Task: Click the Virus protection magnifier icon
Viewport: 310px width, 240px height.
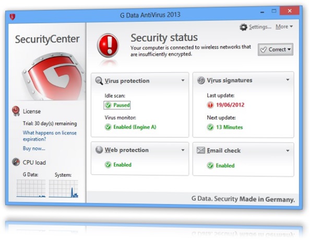Action: 99,81
